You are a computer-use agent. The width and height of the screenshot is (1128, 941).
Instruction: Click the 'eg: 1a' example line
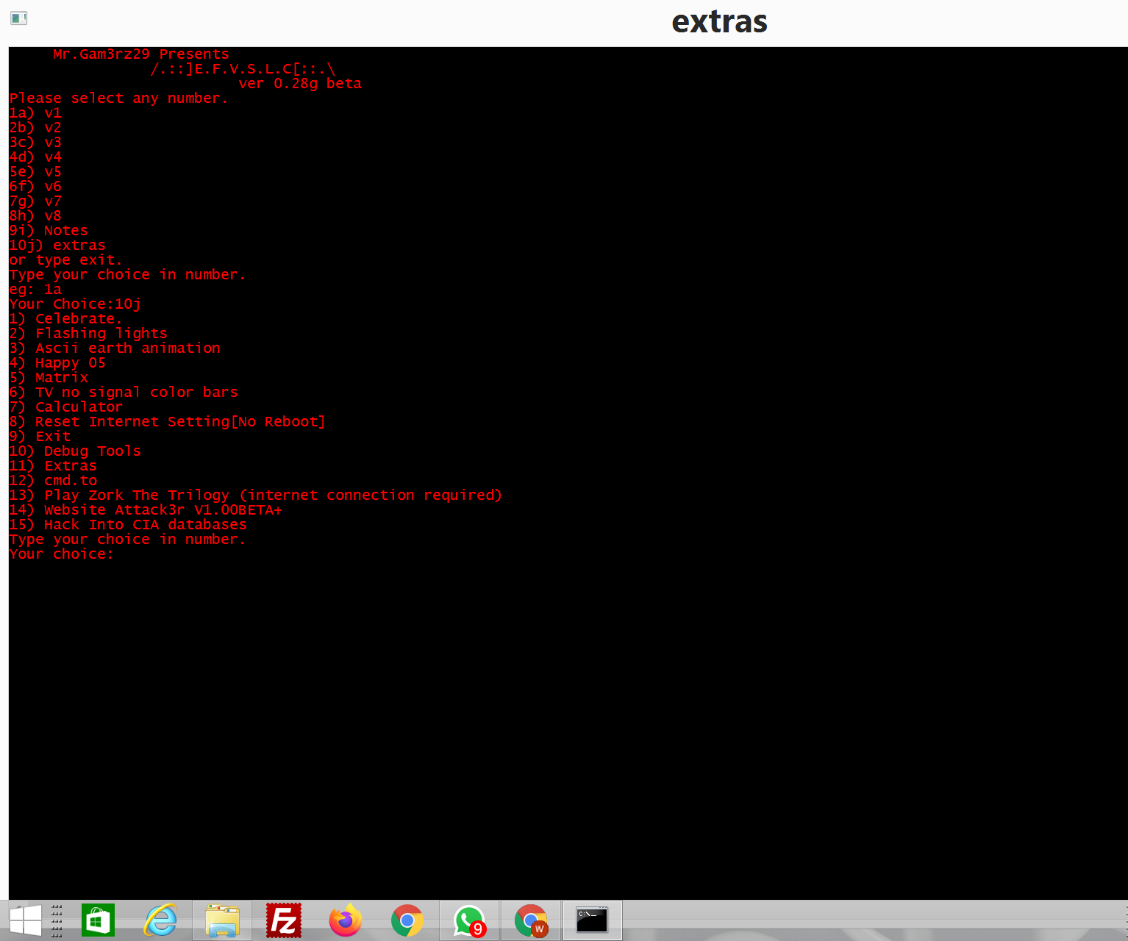click(x=35, y=290)
